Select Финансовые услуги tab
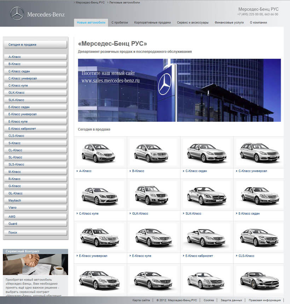The image size is (290, 304). point(229,23)
